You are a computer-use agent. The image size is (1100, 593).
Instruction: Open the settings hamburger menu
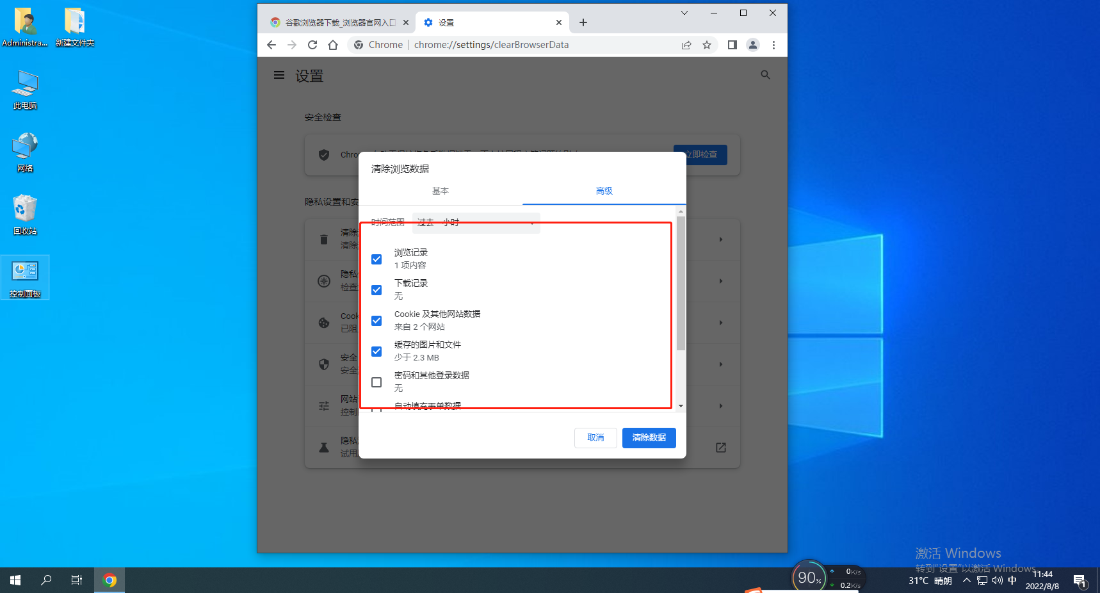click(279, 75)
